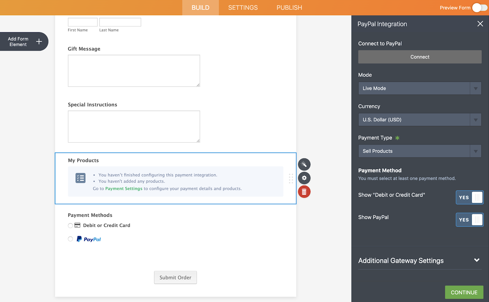Click the green CONTINUE button
Viewport: 489px width, 302px height.
(x=464, y=292)
